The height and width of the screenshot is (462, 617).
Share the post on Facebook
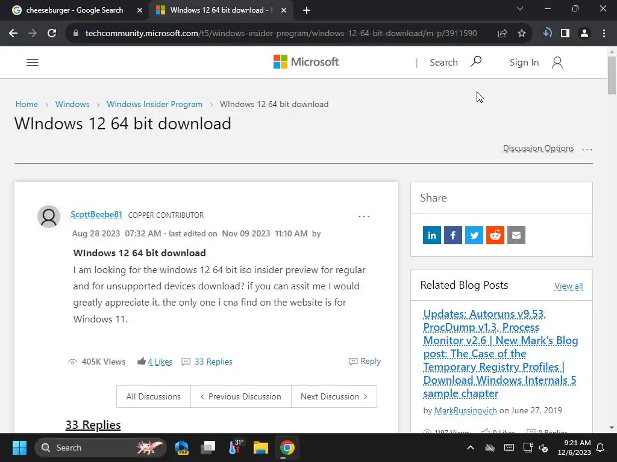click(453, 235)
